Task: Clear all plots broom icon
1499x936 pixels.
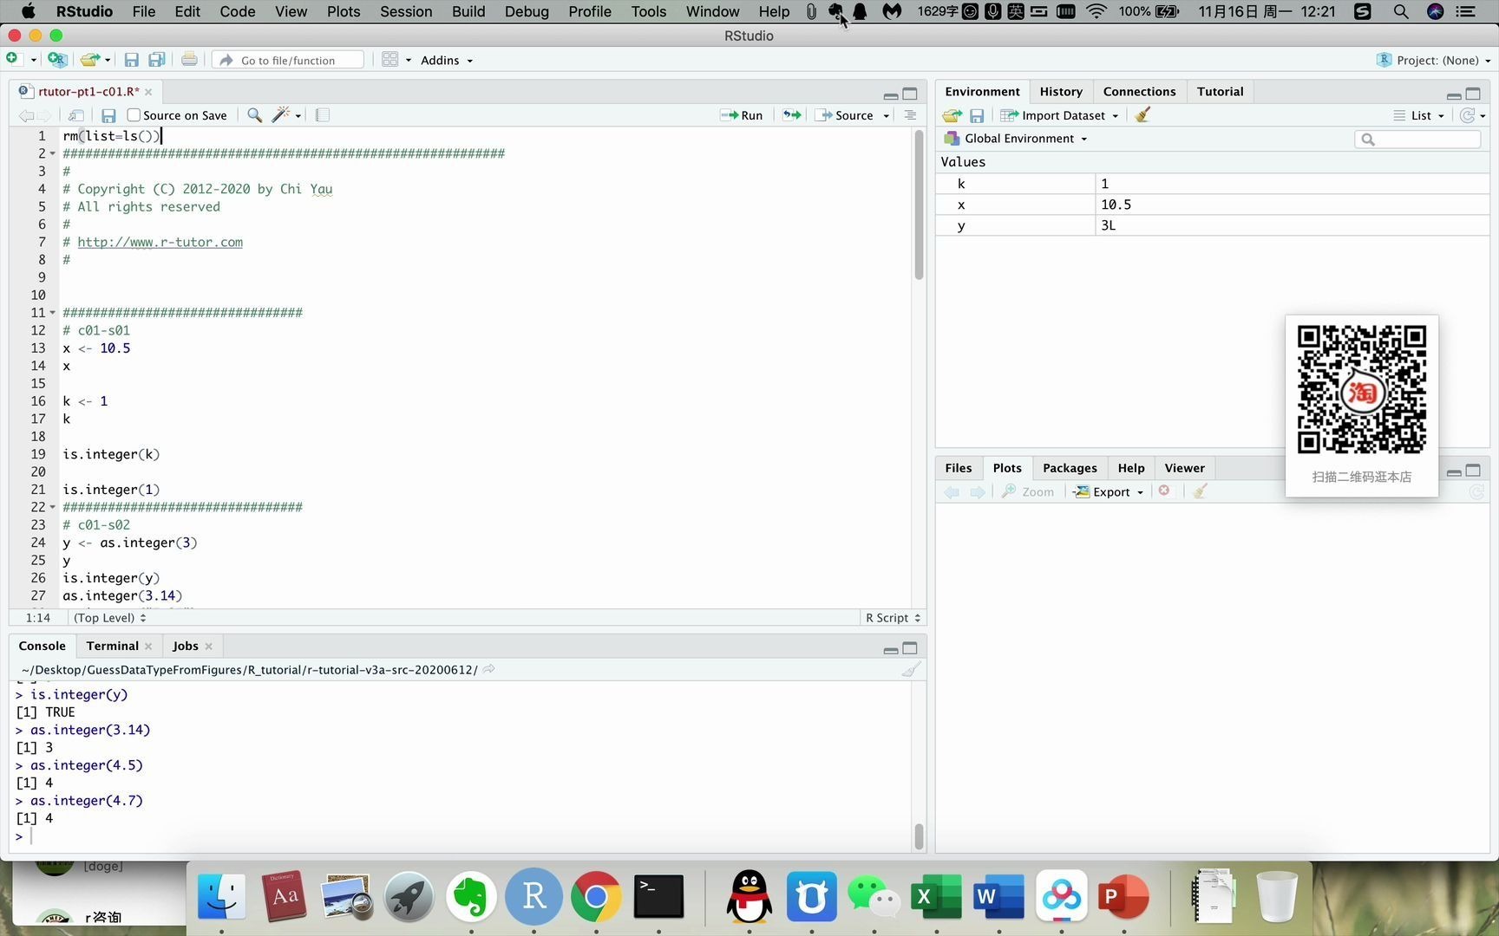Action: pos(1200,491)
